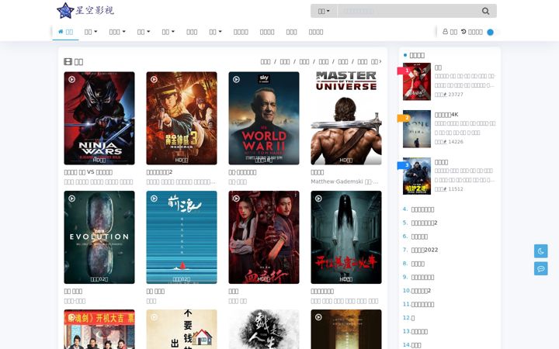
Task: Open the black ink calligraphy poster in the bottom row
Action: coord(264,329)
